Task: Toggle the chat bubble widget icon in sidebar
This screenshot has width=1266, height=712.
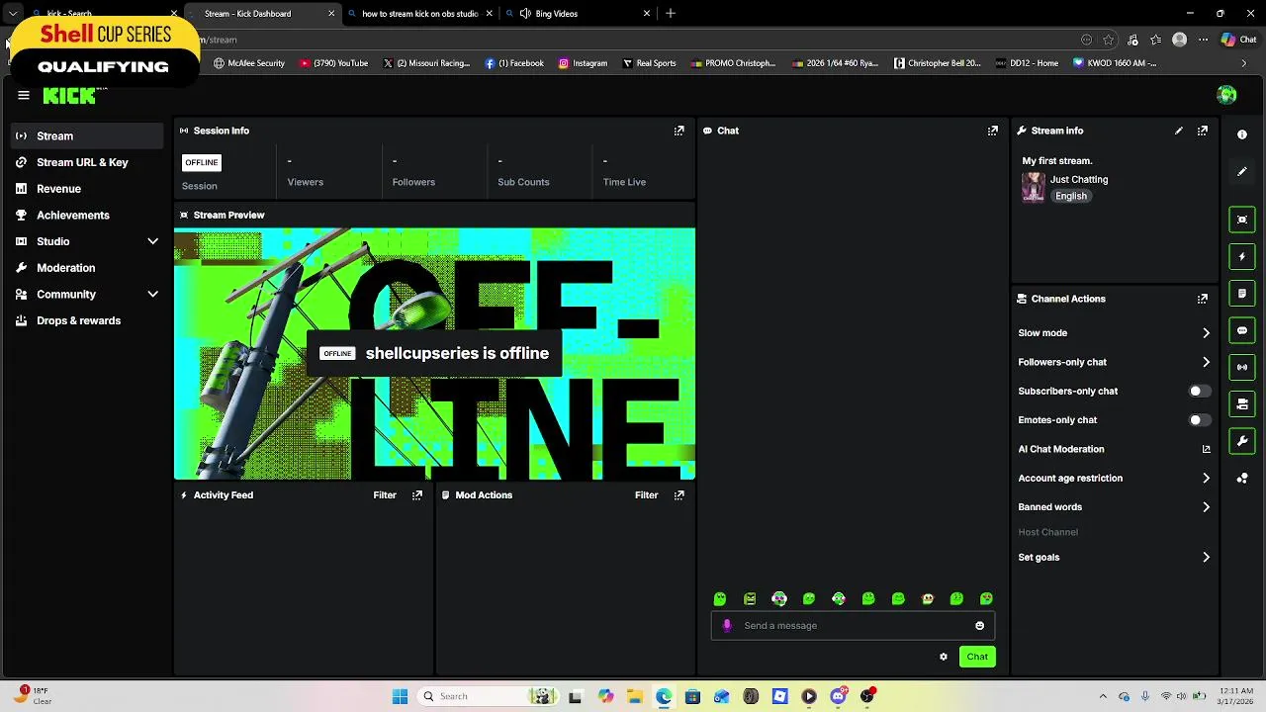Action: tap(1242, 330)
